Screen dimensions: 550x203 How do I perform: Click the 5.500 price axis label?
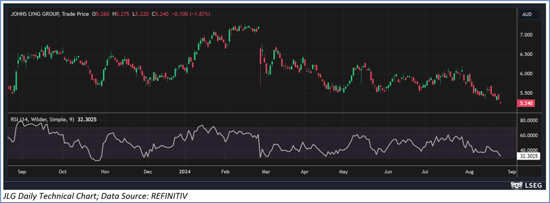[526, 93]
